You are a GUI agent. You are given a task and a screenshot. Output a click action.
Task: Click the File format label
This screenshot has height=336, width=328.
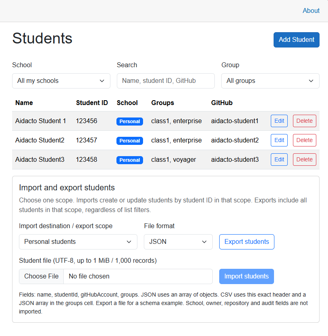[x=159, y=226]
